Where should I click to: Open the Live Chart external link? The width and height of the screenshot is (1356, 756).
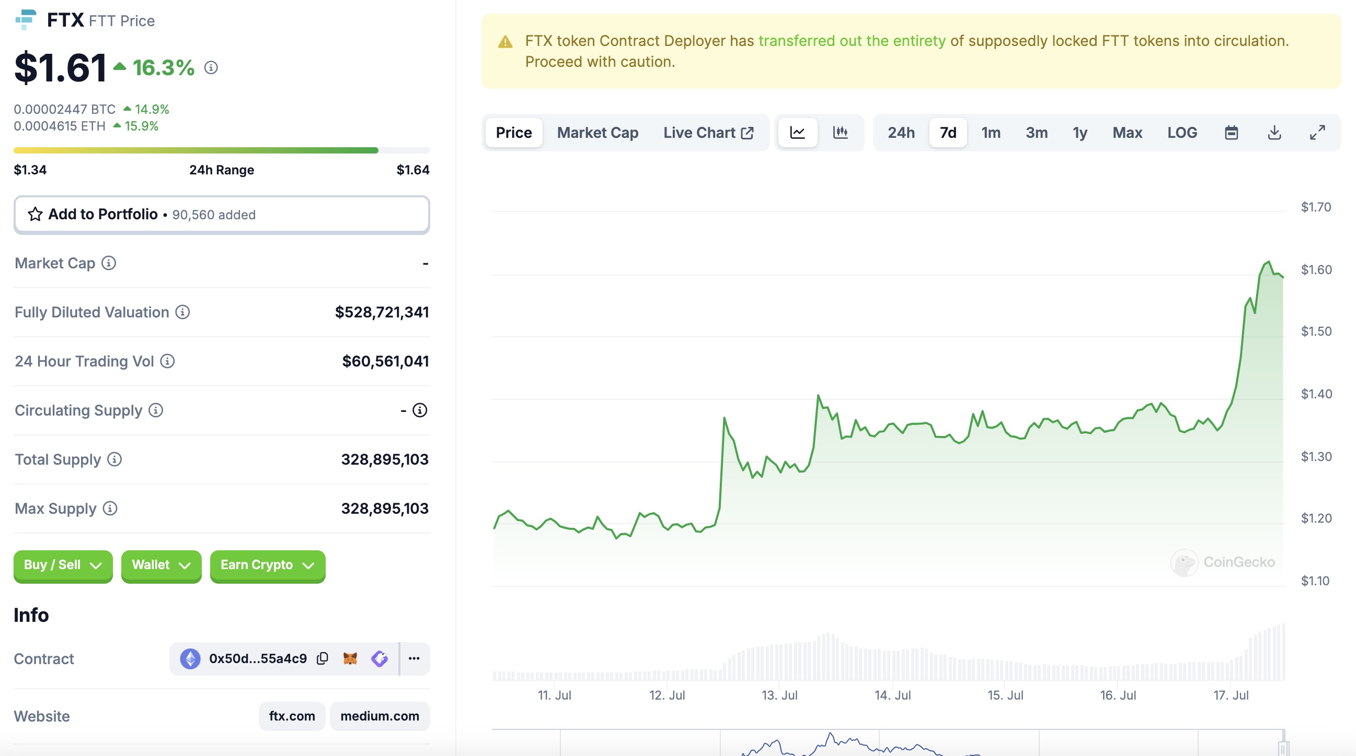708,133
